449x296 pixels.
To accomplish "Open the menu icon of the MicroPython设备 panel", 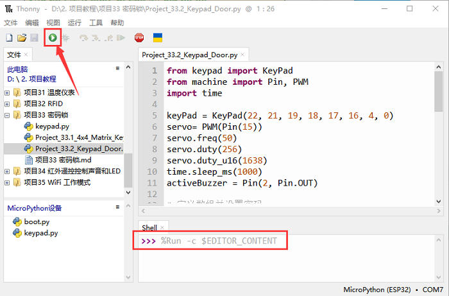I will coord(117,207).
